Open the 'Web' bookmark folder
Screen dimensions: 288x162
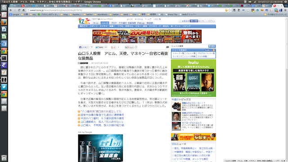click(124, 14)
